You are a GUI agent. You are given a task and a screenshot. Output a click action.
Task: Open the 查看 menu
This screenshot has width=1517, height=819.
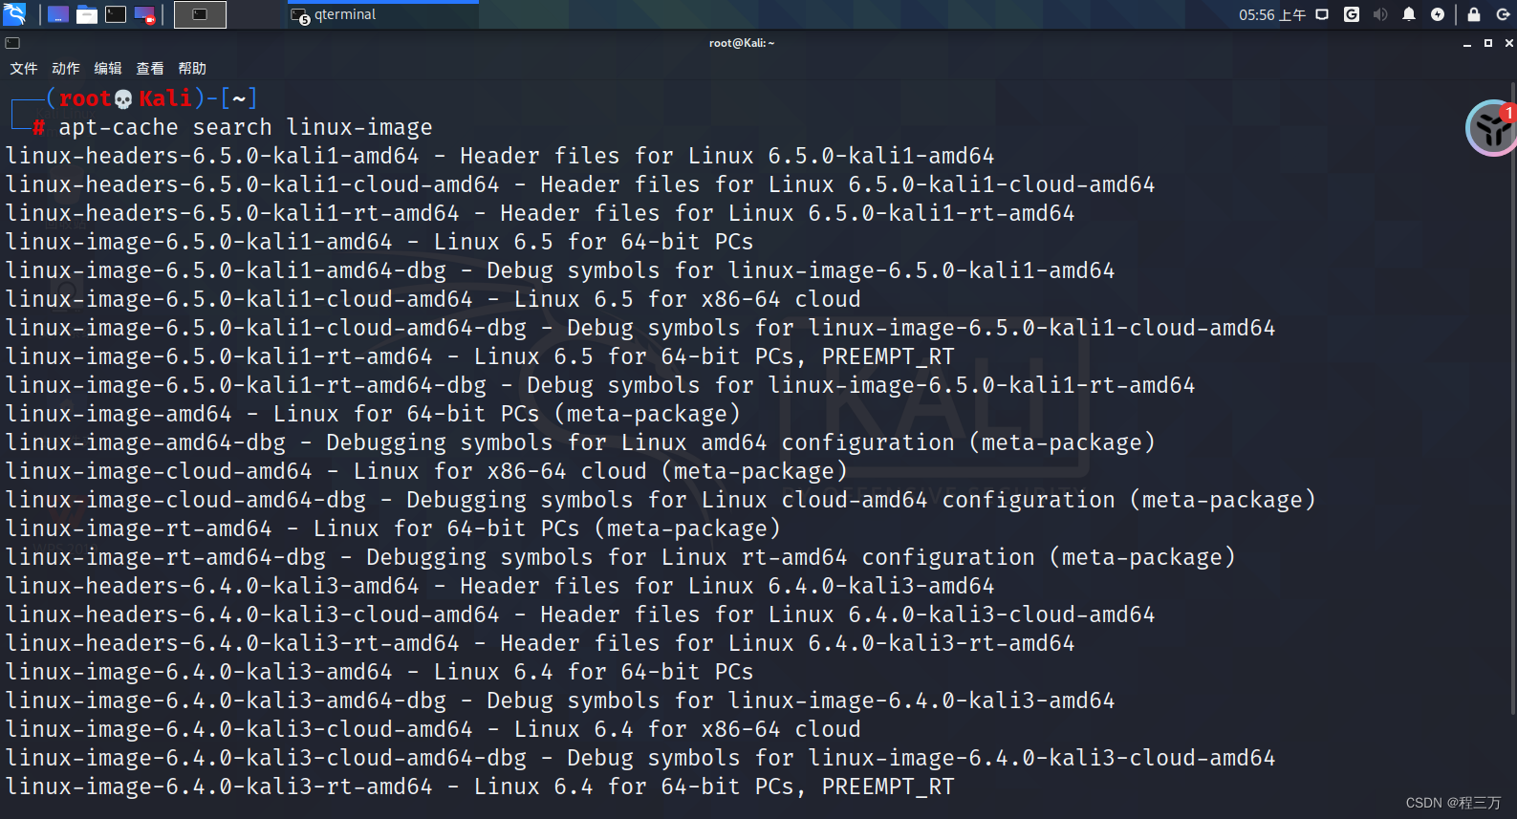coord(150,69)
